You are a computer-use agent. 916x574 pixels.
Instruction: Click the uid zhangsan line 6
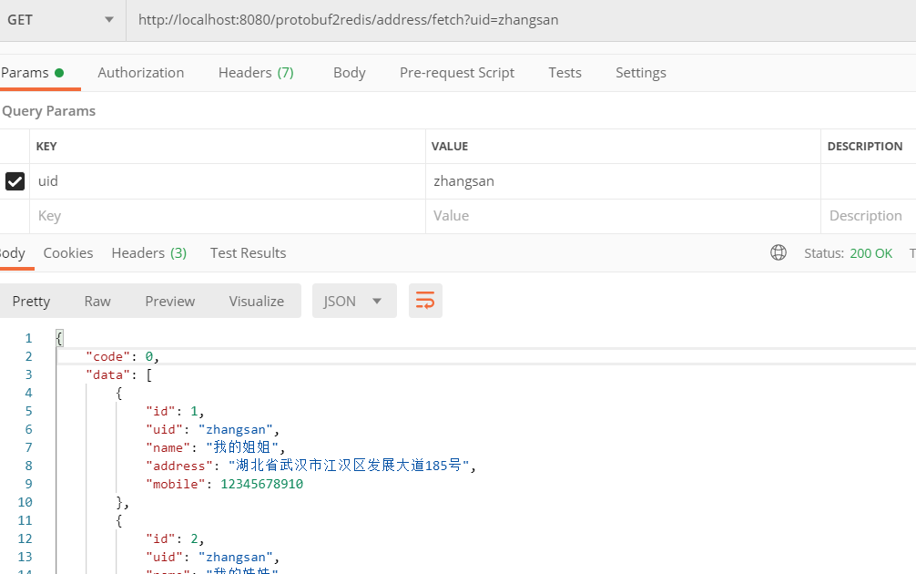213,430
